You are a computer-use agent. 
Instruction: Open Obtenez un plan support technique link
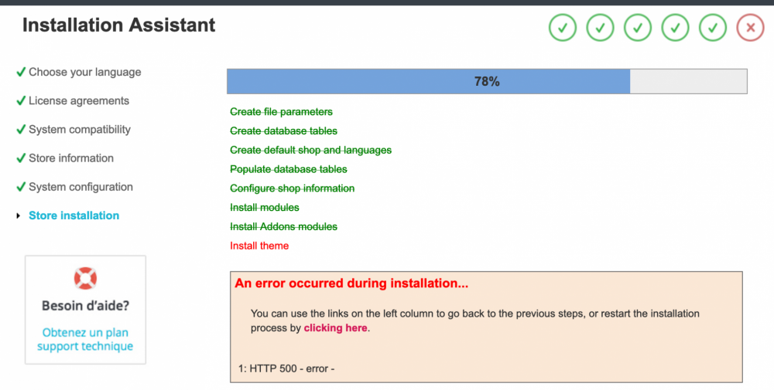[85, 339]
